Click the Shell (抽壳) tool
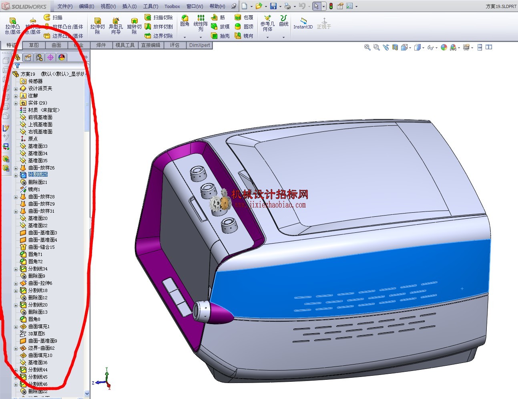Viewport: 518px width, 399px height. point(220,36)
